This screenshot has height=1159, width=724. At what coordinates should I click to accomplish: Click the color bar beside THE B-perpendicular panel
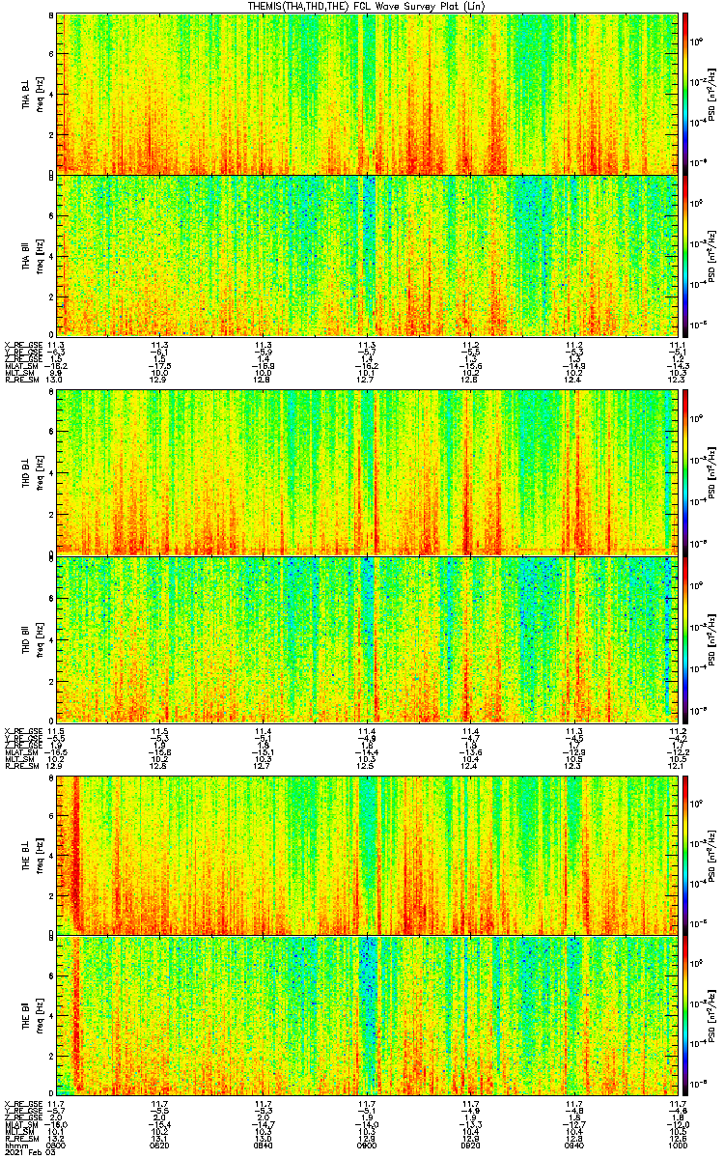tap(685, 854)
